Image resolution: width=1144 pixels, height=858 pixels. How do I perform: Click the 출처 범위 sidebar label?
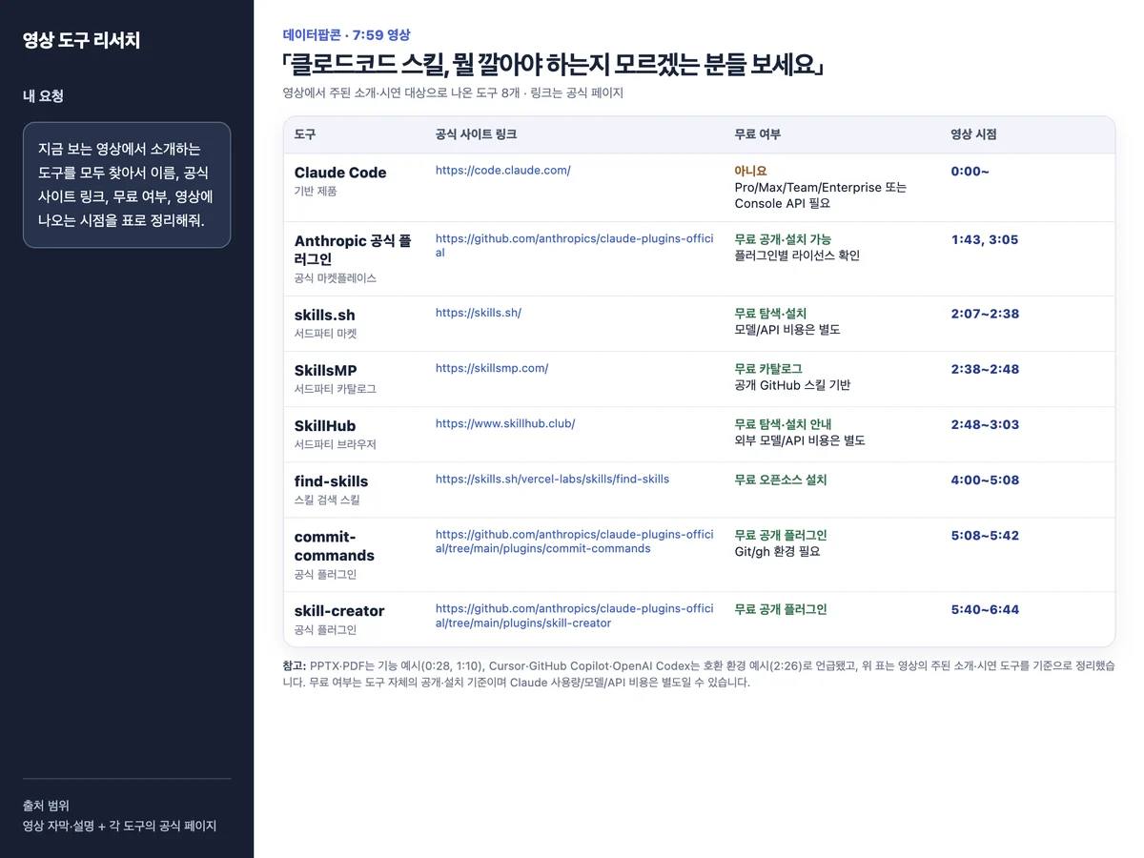click(x=46, y=806)
